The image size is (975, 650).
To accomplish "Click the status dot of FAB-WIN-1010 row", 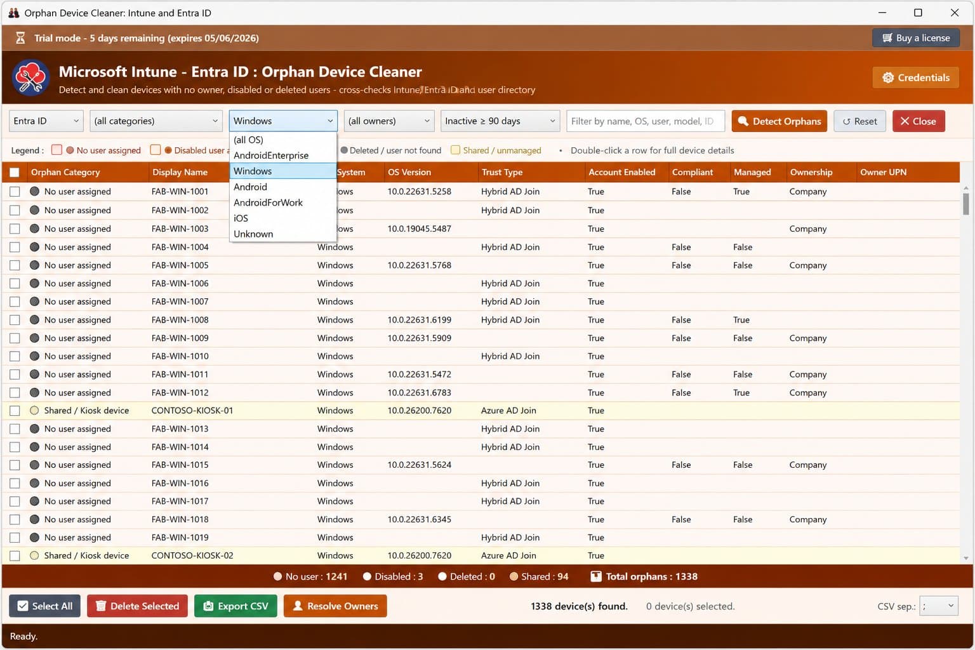I will coord(34,356).
